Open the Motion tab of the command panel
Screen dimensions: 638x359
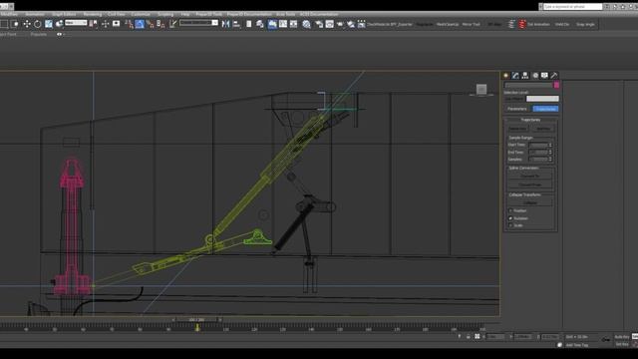(535, 76)
